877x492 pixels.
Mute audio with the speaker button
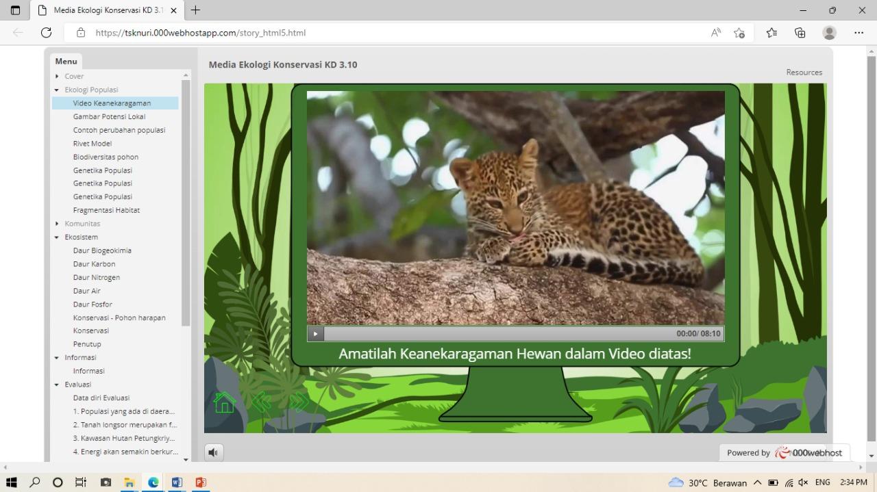214,452
